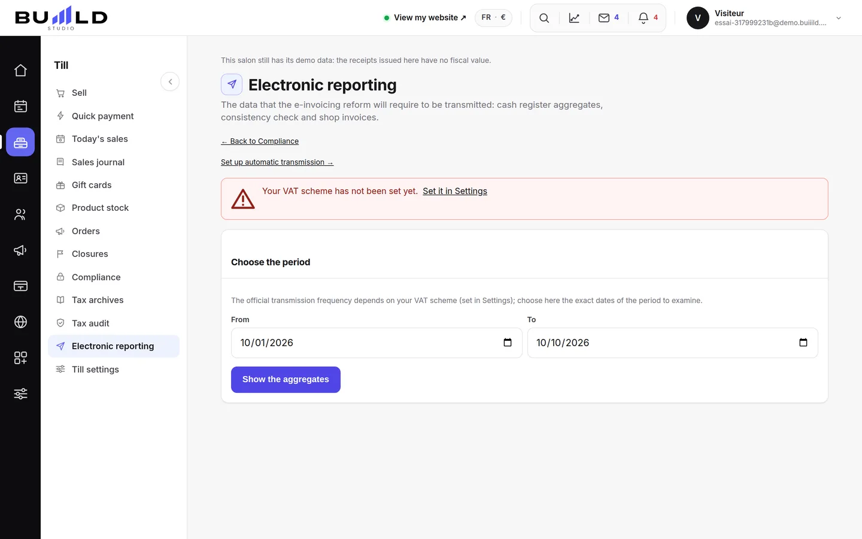The image size is (862, 539).
Task: Click Set it in Settings link
Action: [x=455, y=191]
